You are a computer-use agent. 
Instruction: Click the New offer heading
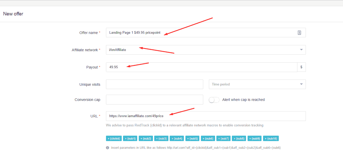pyautogui.click(x=13, y=14)
